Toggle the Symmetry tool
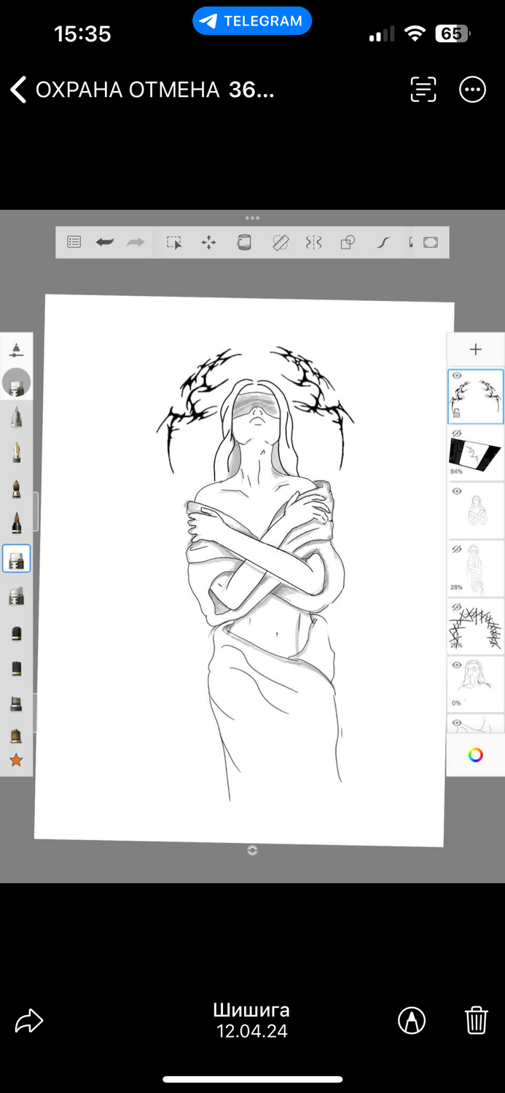 click(x=313, y=243)
